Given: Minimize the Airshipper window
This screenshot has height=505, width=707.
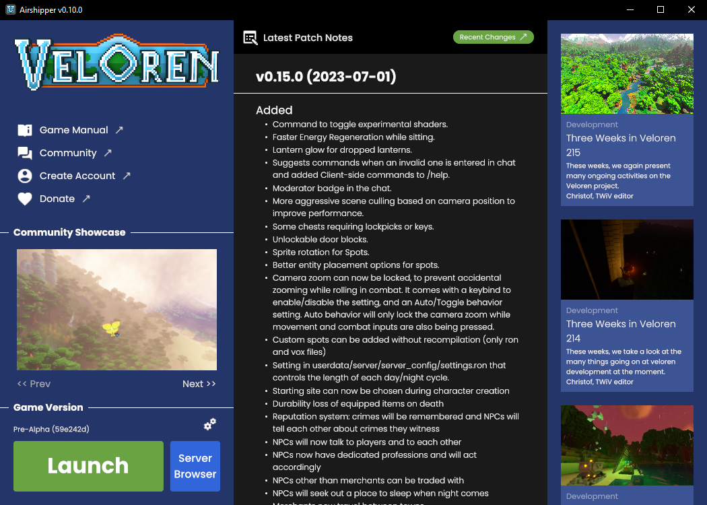Looking at the screenshot, I should [630, 10].
